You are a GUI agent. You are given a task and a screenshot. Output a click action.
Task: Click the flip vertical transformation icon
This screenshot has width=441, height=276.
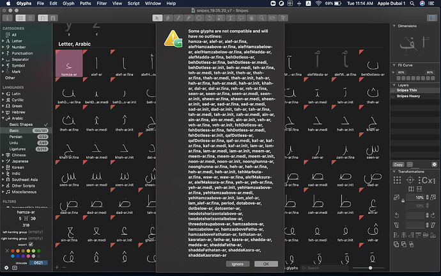tap(419, 189)
